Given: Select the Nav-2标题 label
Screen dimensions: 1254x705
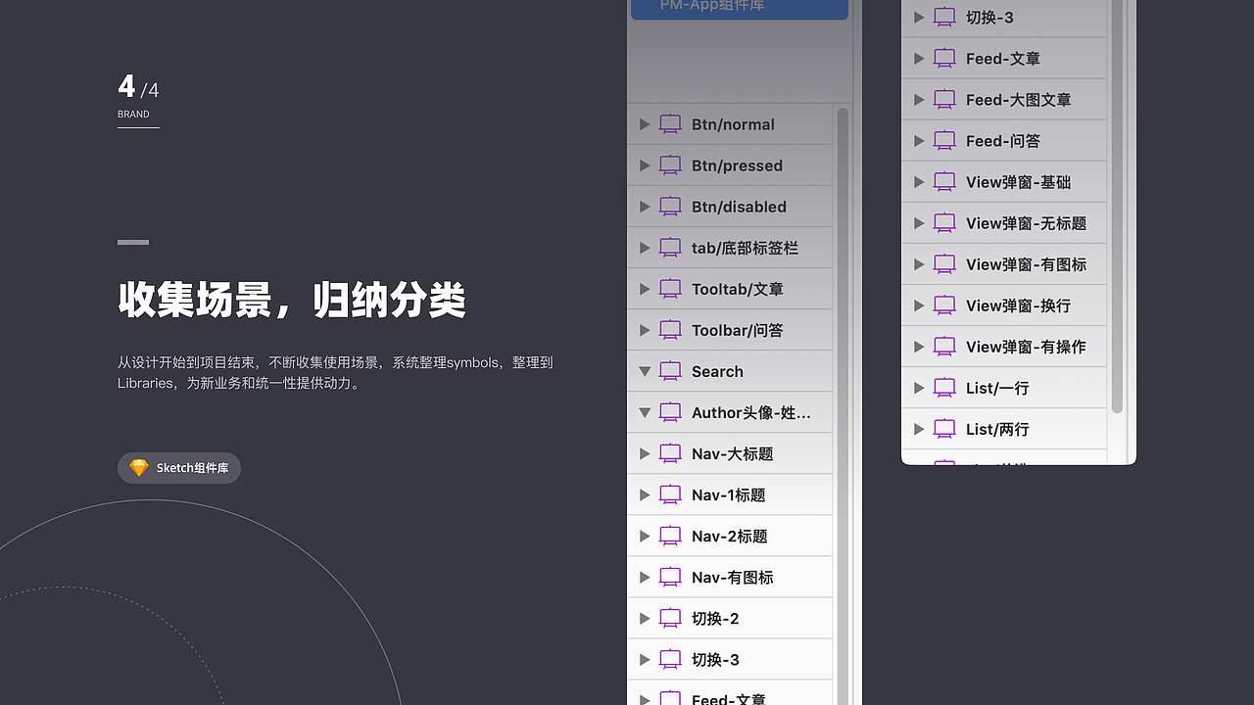Looking at the screenshot, I should point(730,536).
